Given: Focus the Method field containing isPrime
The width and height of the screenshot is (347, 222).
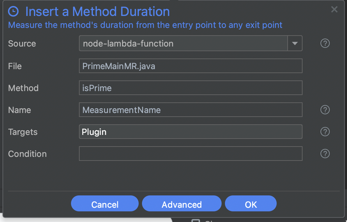Looking at the screenshot, I should click(x=190, y=88).
